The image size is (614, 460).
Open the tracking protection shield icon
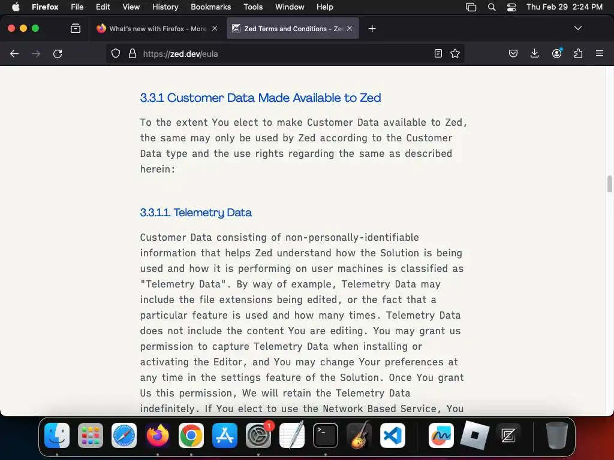pos(116,53)
